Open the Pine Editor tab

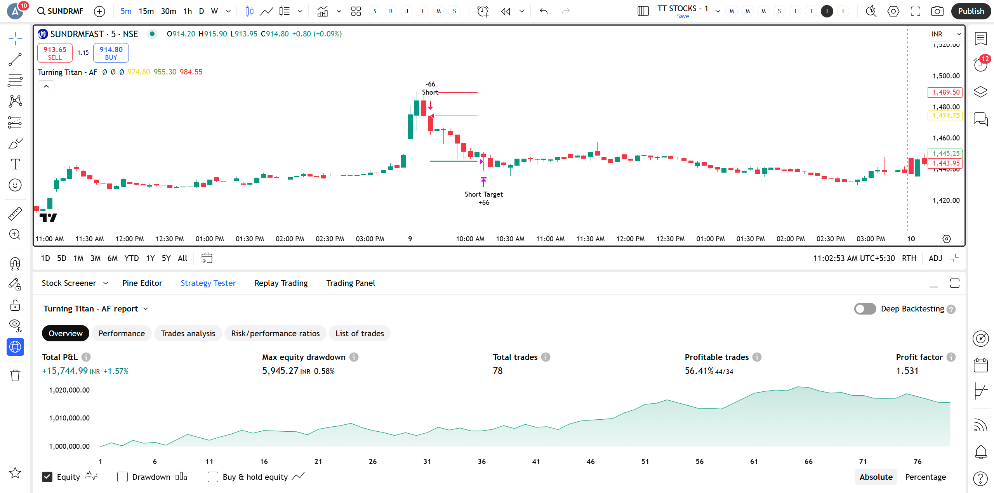point(142,283)
